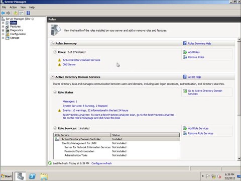Expand the Features tree node
The image size is (241, 181).
(3, 27)
